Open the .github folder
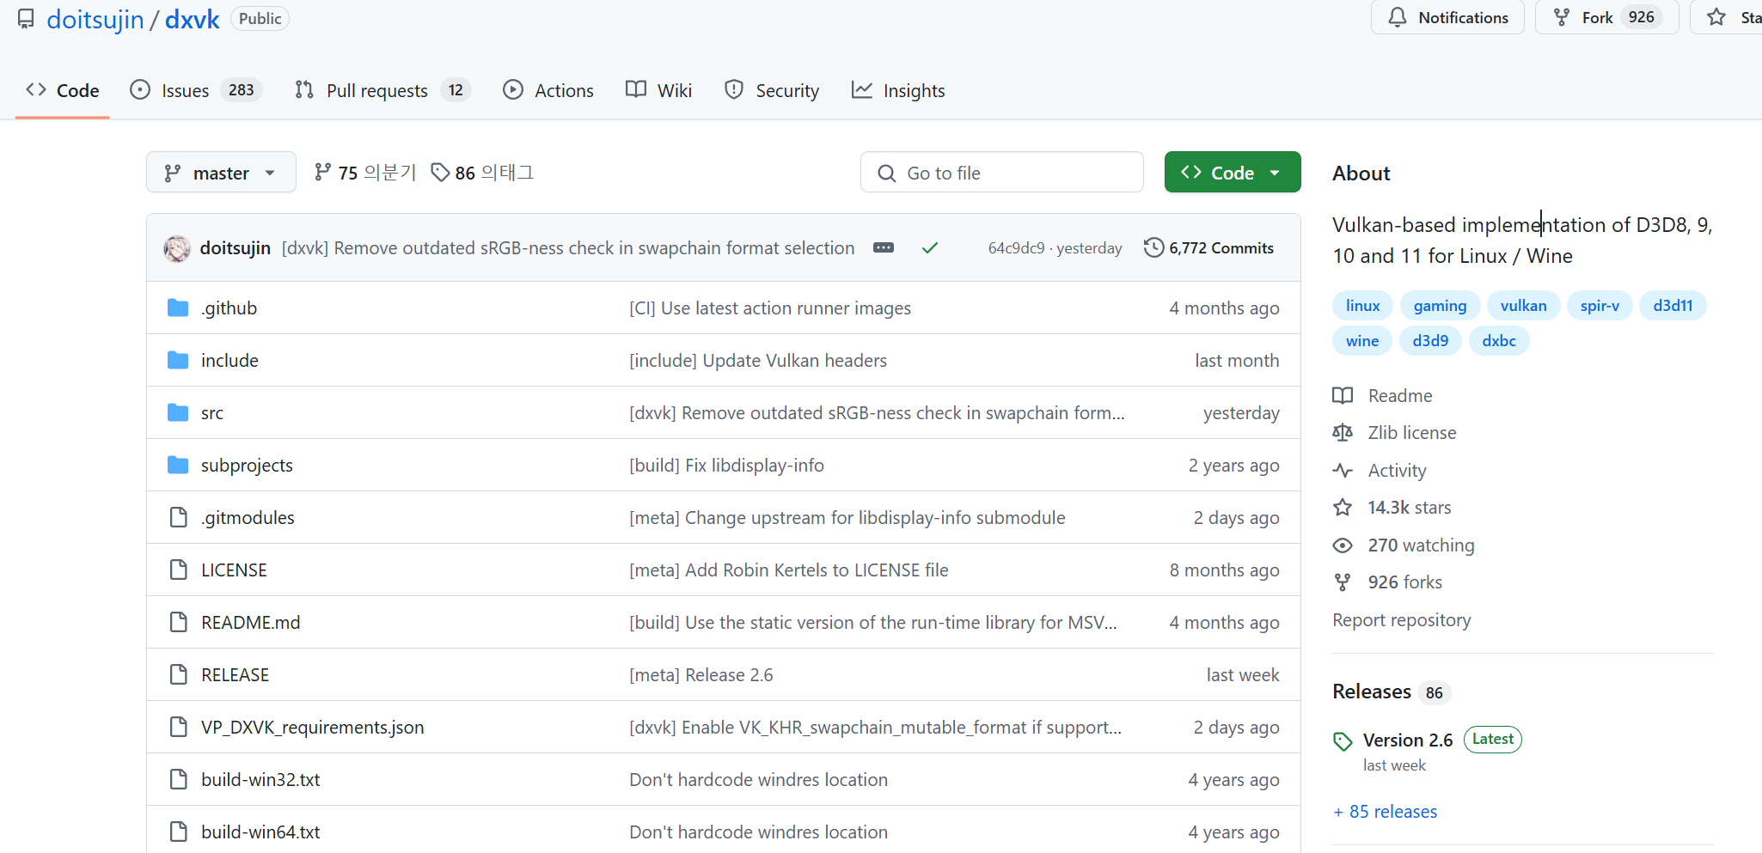This screenshot has width=1762, height=853. click(x=229, y=308)
